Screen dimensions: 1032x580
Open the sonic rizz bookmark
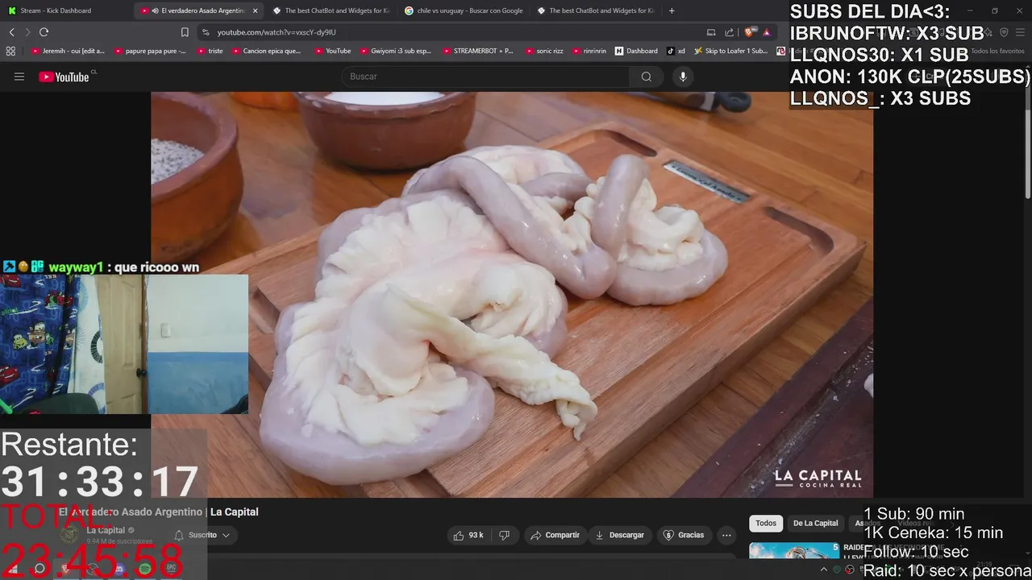pos(544,51)
